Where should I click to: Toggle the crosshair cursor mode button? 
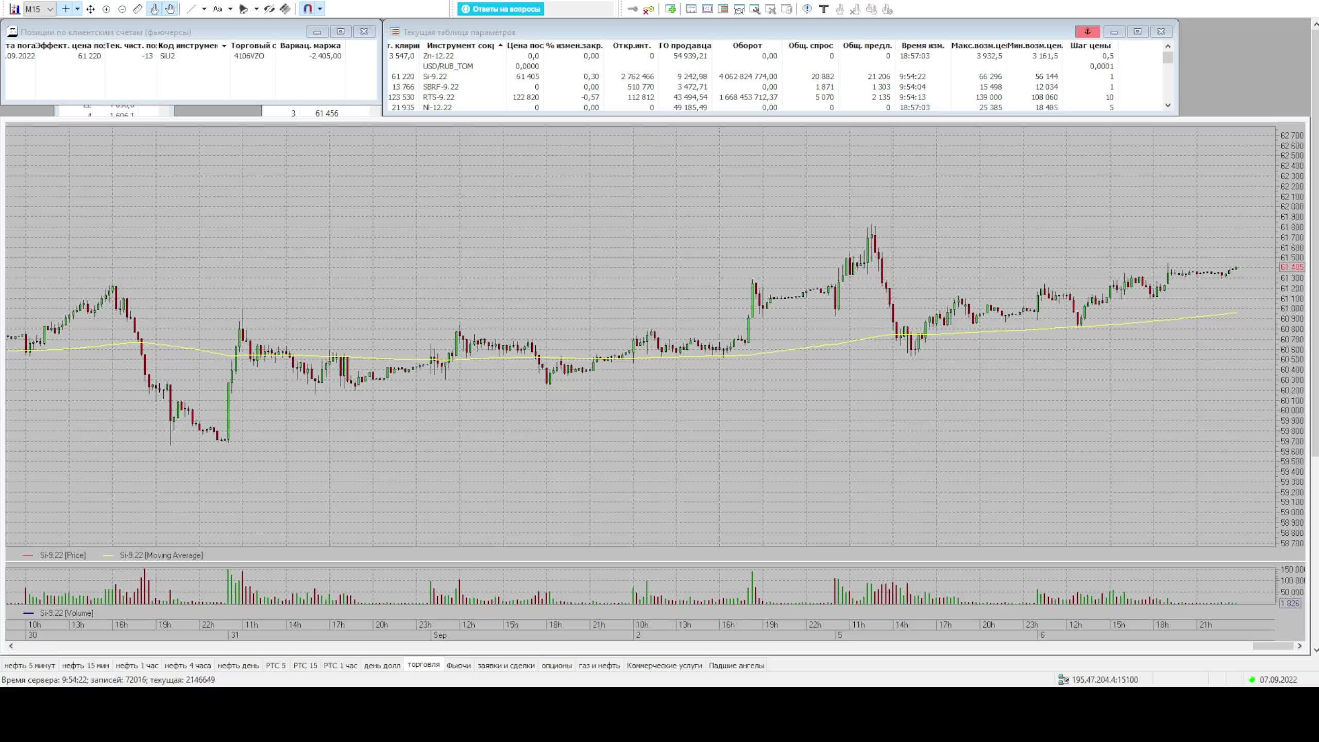[65, 9]
